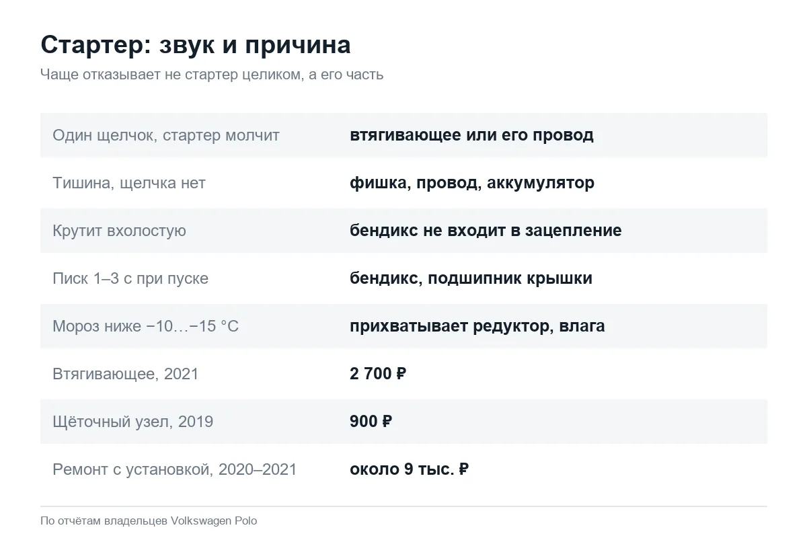The image size is (807, 538).
Task: Click the row label "Тишина, щелчка нет"
Action: 129,183
